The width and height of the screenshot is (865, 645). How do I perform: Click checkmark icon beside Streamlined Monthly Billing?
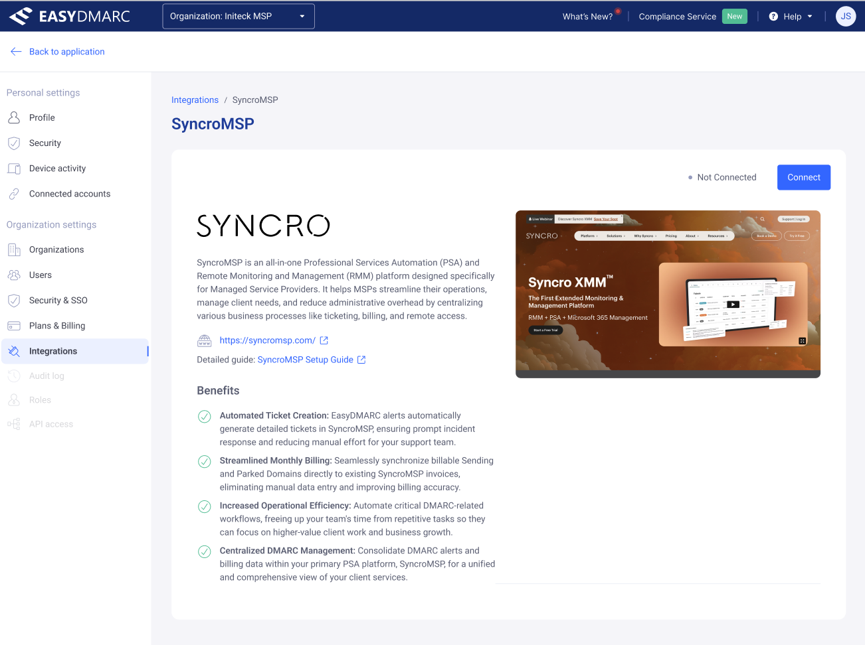coord(205,461)
